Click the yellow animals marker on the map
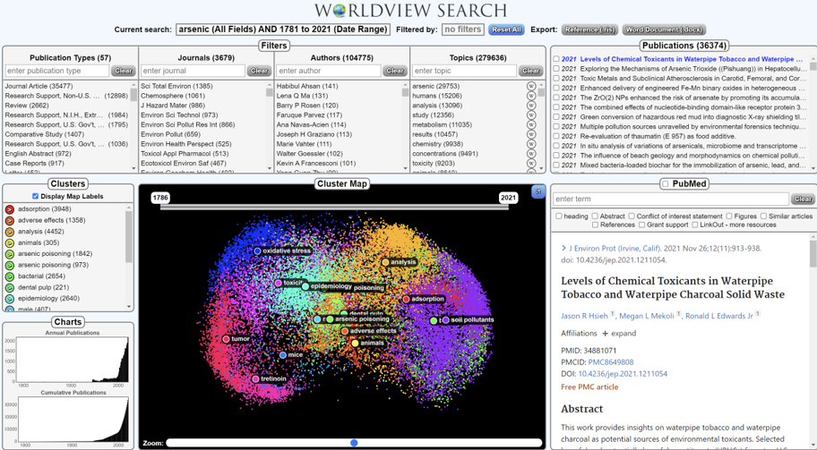The height and width of the screenshot is (450, 817). 355,344
